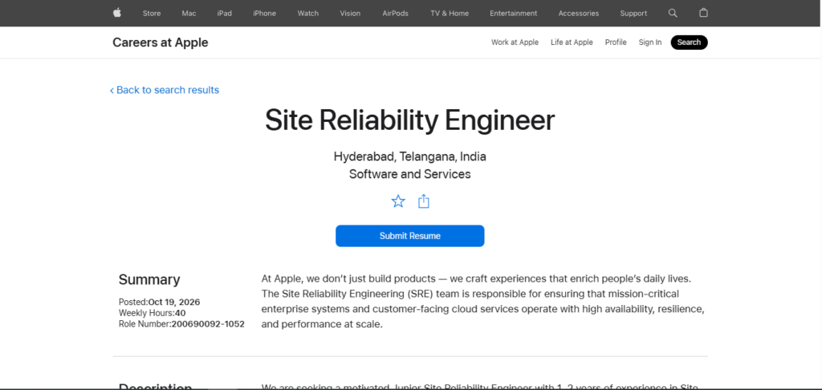Click the Summary section heading
Viewport: 822px width, 390px height.
(149, 279)
